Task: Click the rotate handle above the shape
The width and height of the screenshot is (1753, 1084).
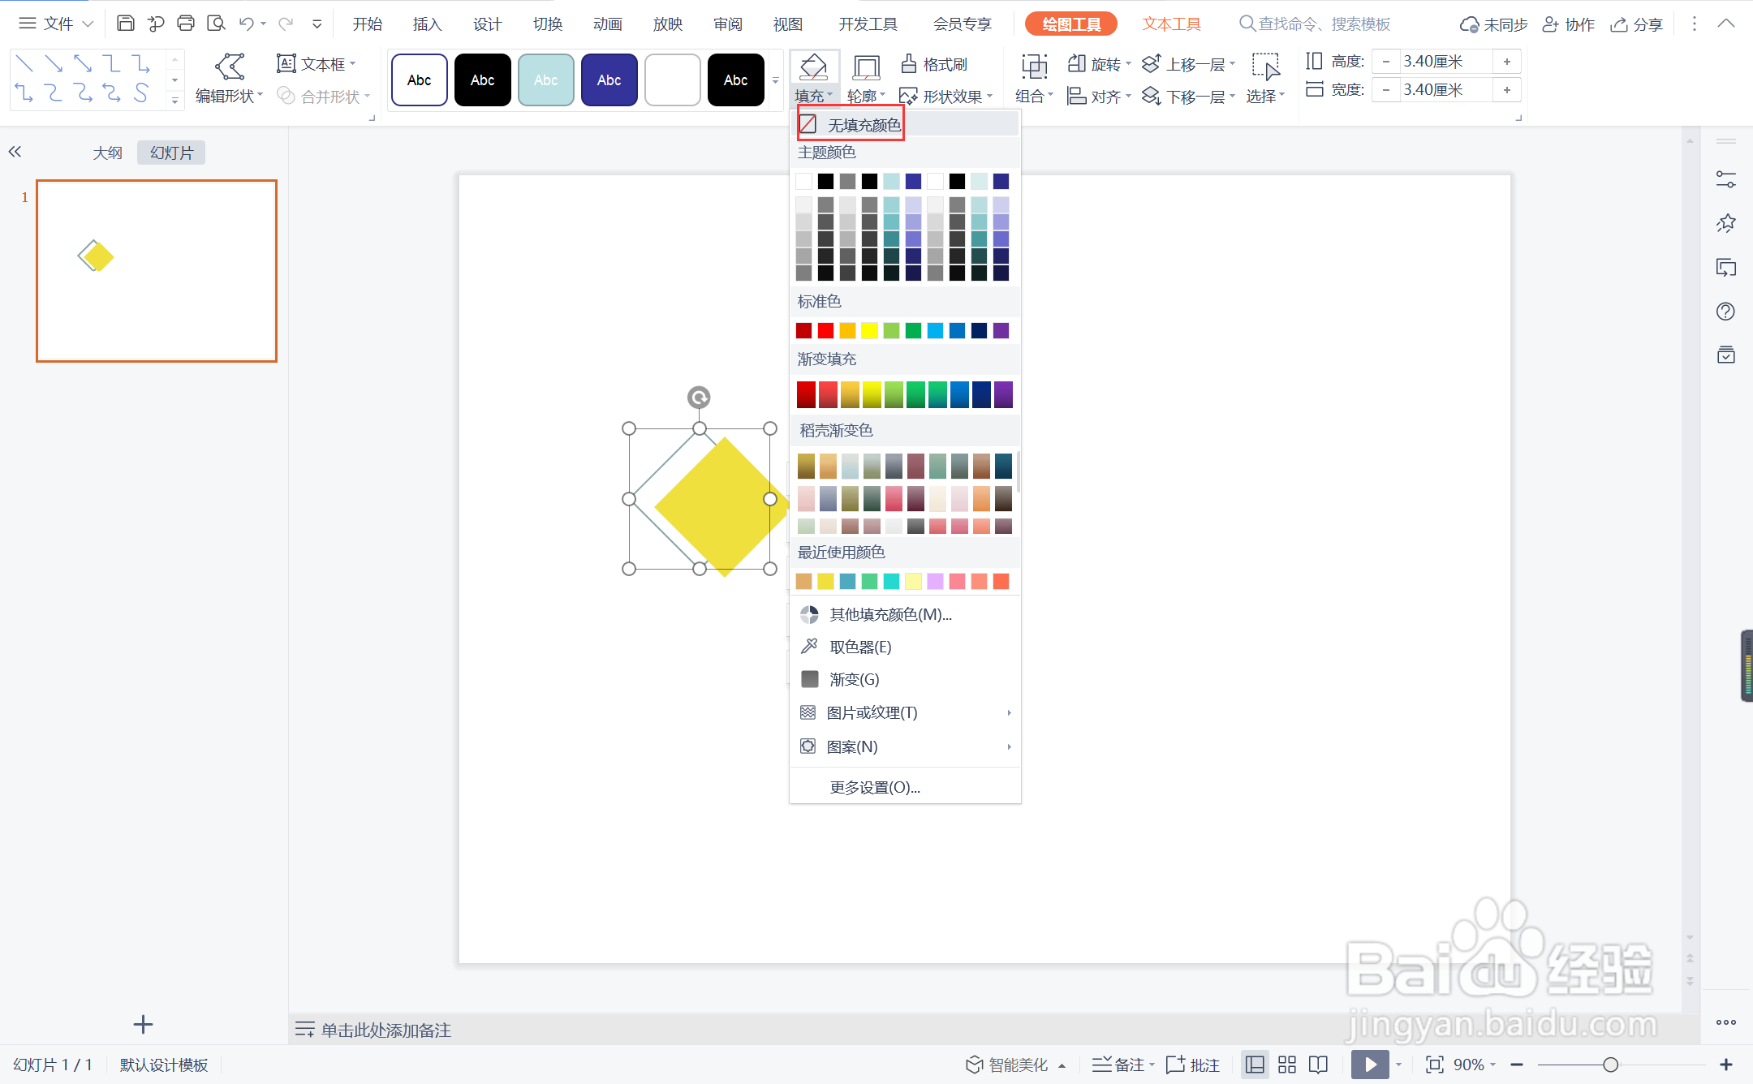Action: (699, 397)
